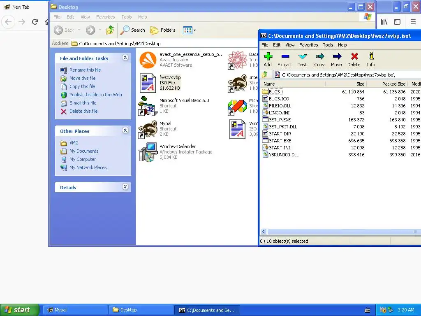
Task: Click the Search button in Explorer toolbar
Action: 132,30
